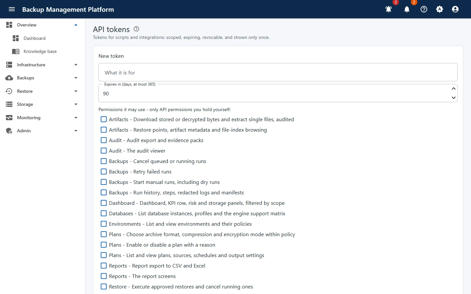This screenshot has height=294, width=471.
Task: Collapse the Overview section chevron
Action: click(x=76, y=25)
